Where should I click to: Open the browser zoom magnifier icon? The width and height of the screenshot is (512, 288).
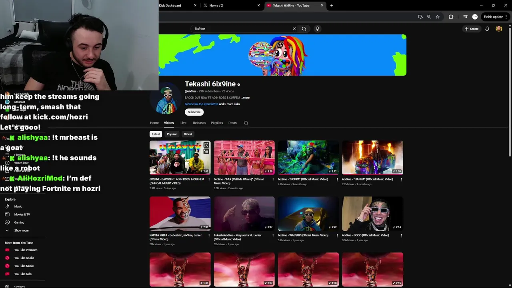pyautogui.click(x=429, y=17)
